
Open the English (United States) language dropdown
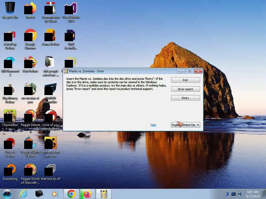185,125
